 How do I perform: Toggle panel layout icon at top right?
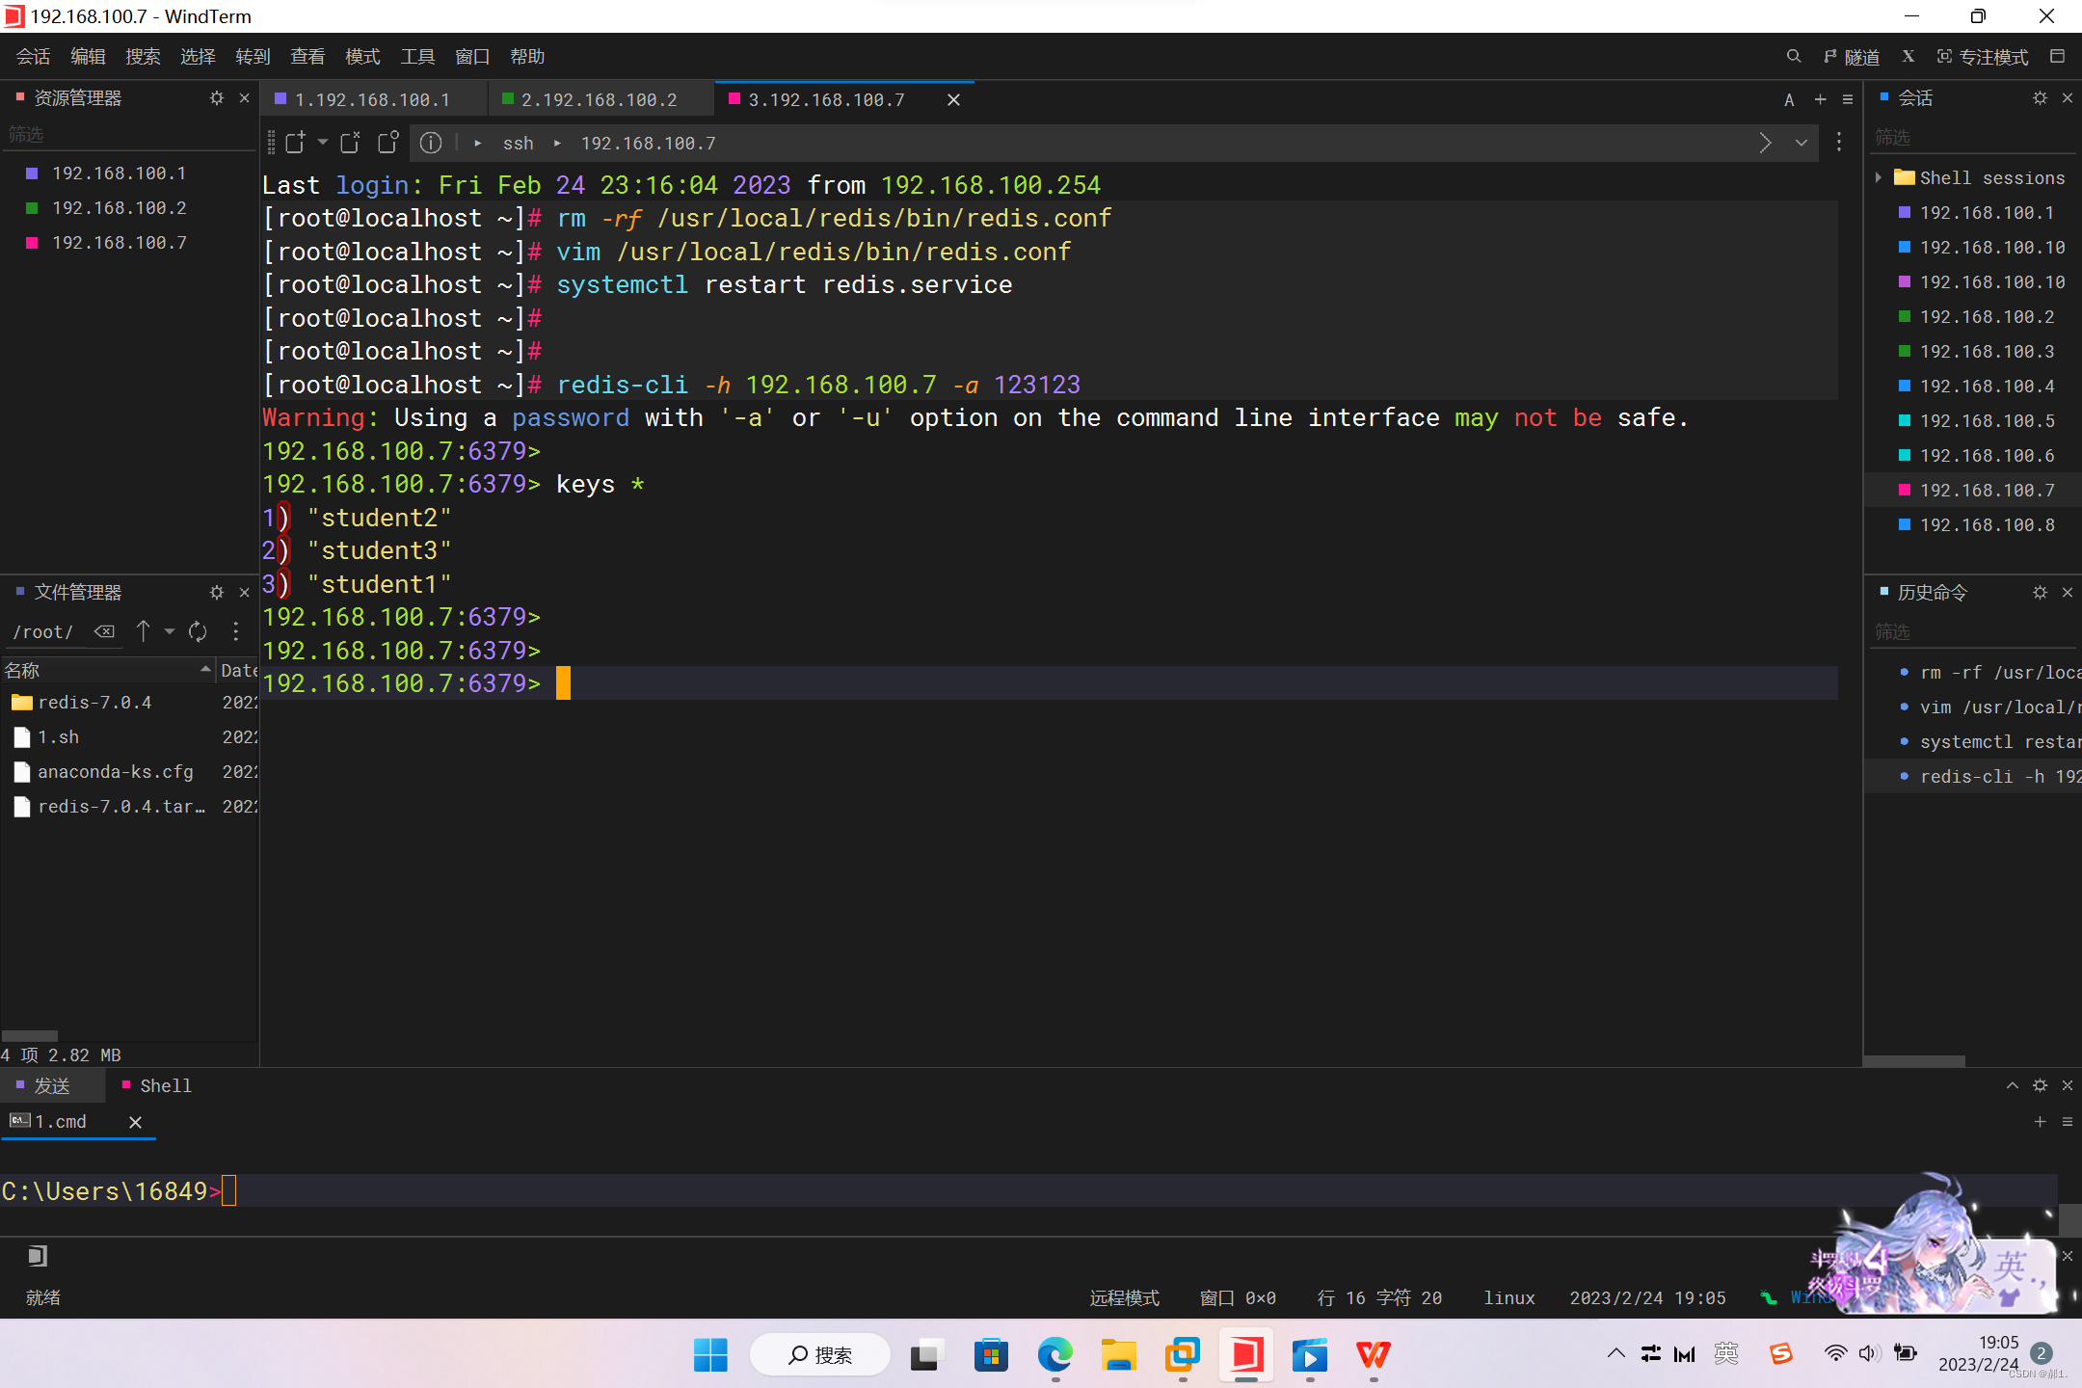[x=2057, y=57]
